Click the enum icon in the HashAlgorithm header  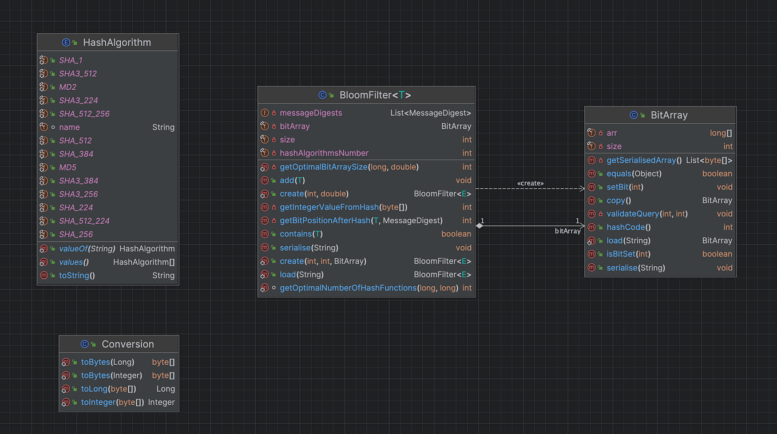(65, 42)
